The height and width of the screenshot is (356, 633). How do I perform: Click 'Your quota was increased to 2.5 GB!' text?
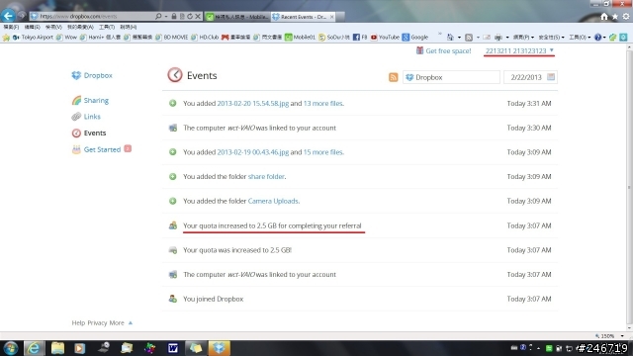tap(237, 250)
